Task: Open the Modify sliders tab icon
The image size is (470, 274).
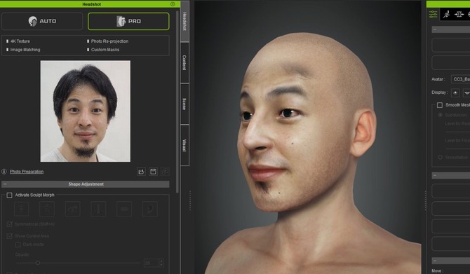Action: coord(433,15)
